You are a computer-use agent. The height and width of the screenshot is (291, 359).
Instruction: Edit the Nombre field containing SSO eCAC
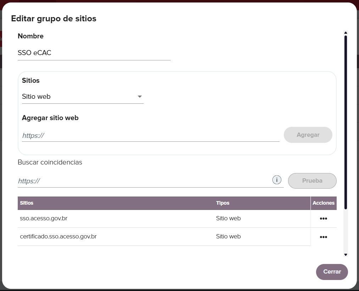point(94,53)
